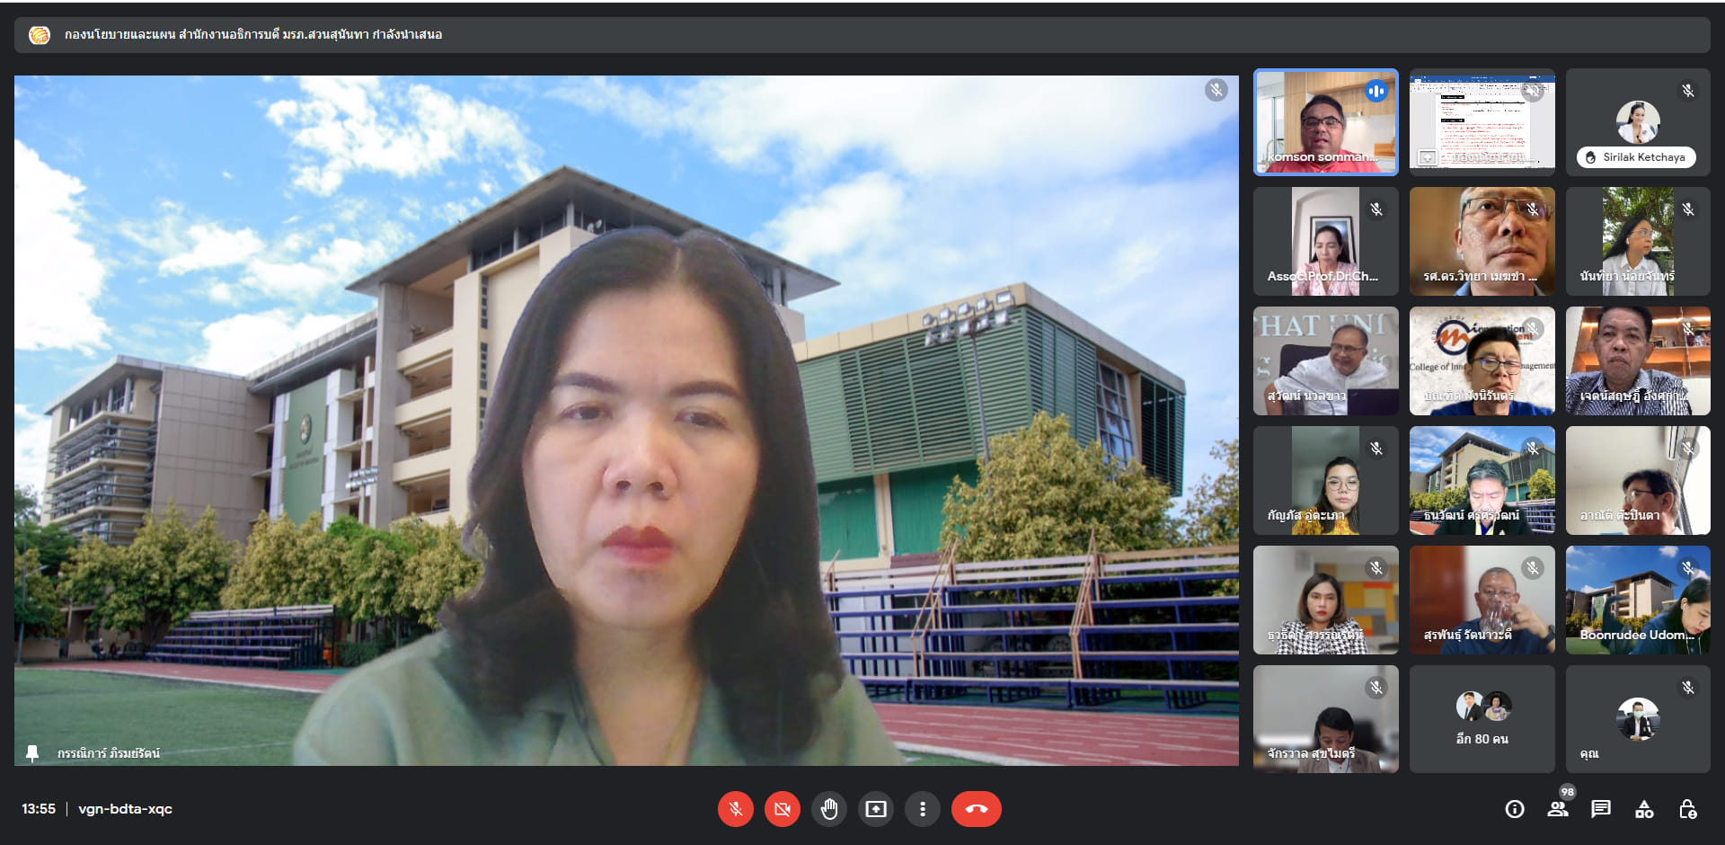Expand the 'อีก 80 คน' more participants tile
Image resolution: width=1725 pixels, height=845 pixels.
click(x=1482, y=719)
